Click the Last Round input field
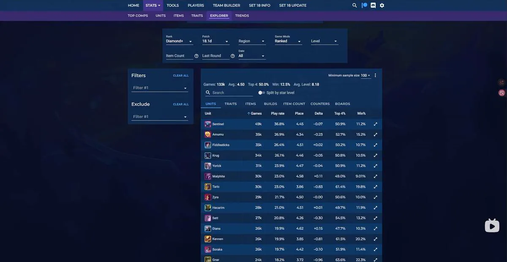 pyautogui.click(x=215, y=56)
